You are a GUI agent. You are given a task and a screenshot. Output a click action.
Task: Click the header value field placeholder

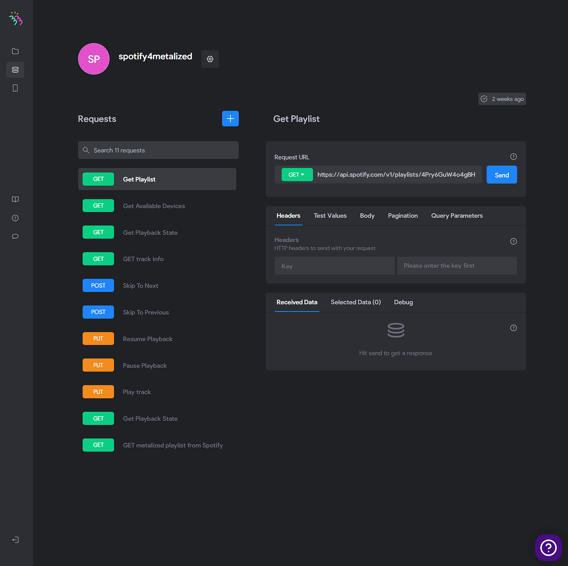pos(457,266)
